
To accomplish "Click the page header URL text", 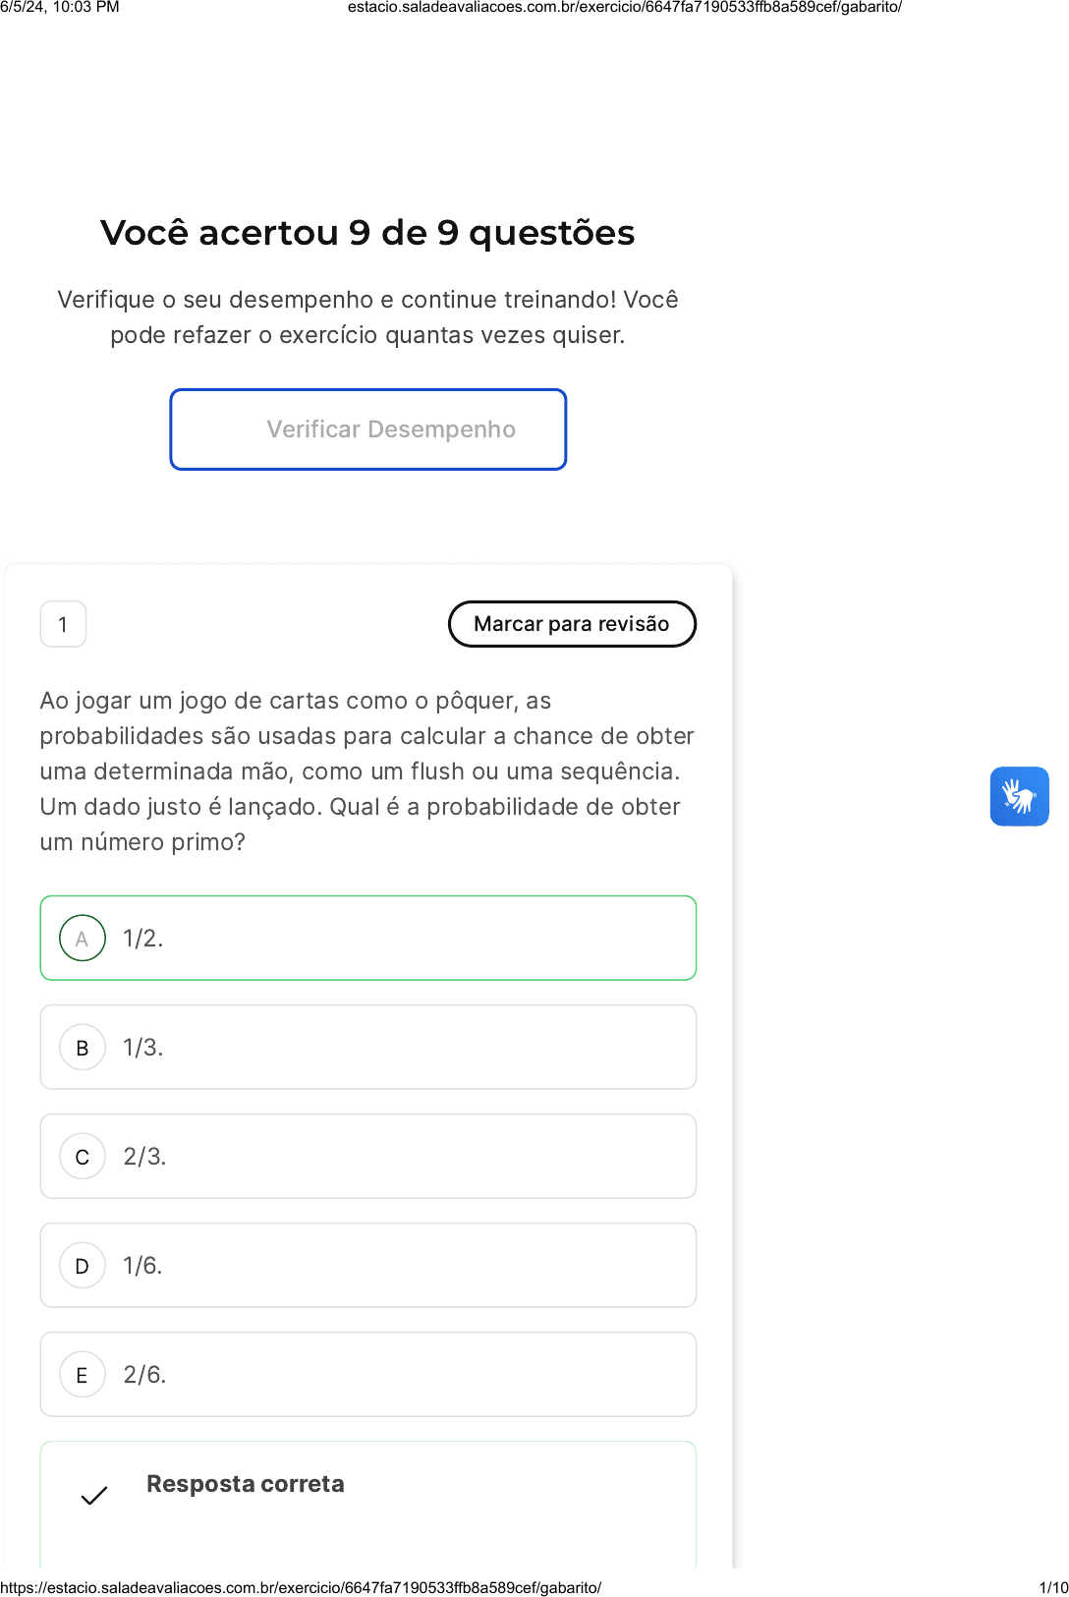I will 624,7.
